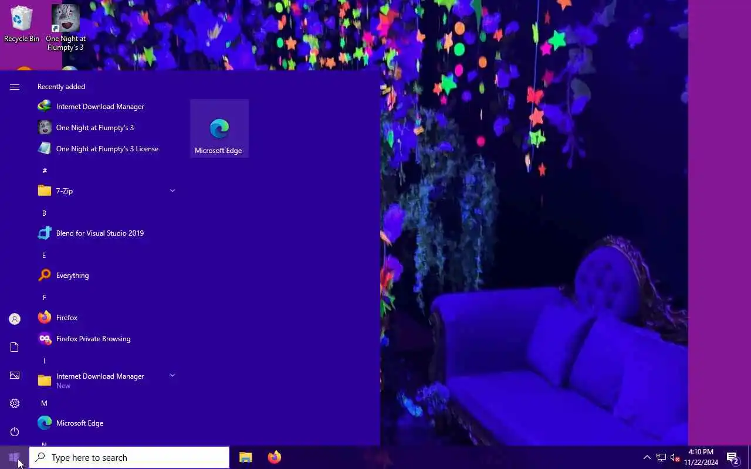Open Pictures from the Start sidebar
The image size is (751, 469).
point(15,375)
